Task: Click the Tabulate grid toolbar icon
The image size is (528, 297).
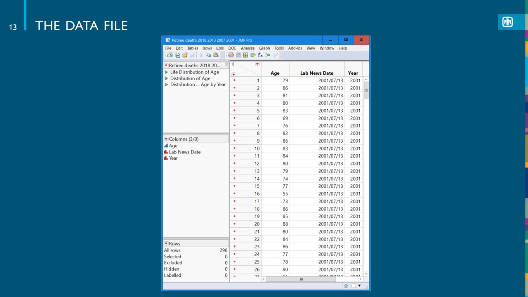Action: (245, 55)
